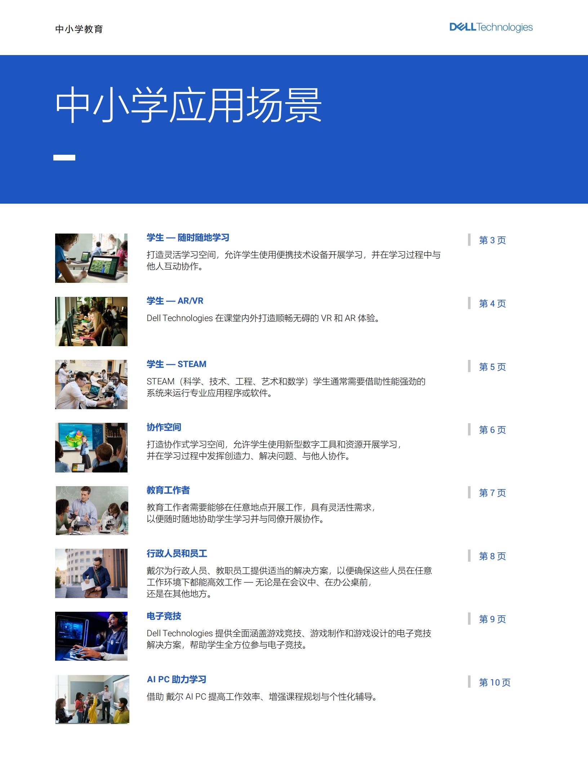Click the STEAM microscope lab thumbnail
588x760 pixels.
point(91,384)
